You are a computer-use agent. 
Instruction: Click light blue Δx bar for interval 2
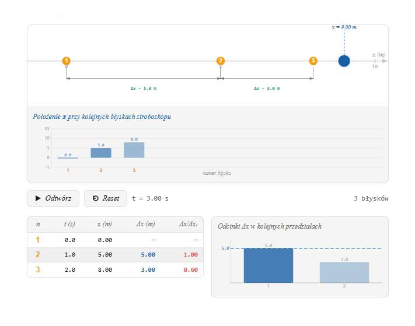pyautogui.click(x=344, y=272)
